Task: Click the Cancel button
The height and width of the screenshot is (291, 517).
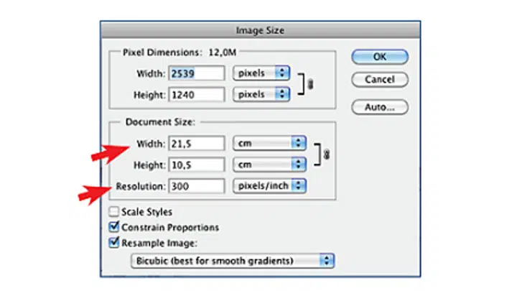Action: pos(380,80)
